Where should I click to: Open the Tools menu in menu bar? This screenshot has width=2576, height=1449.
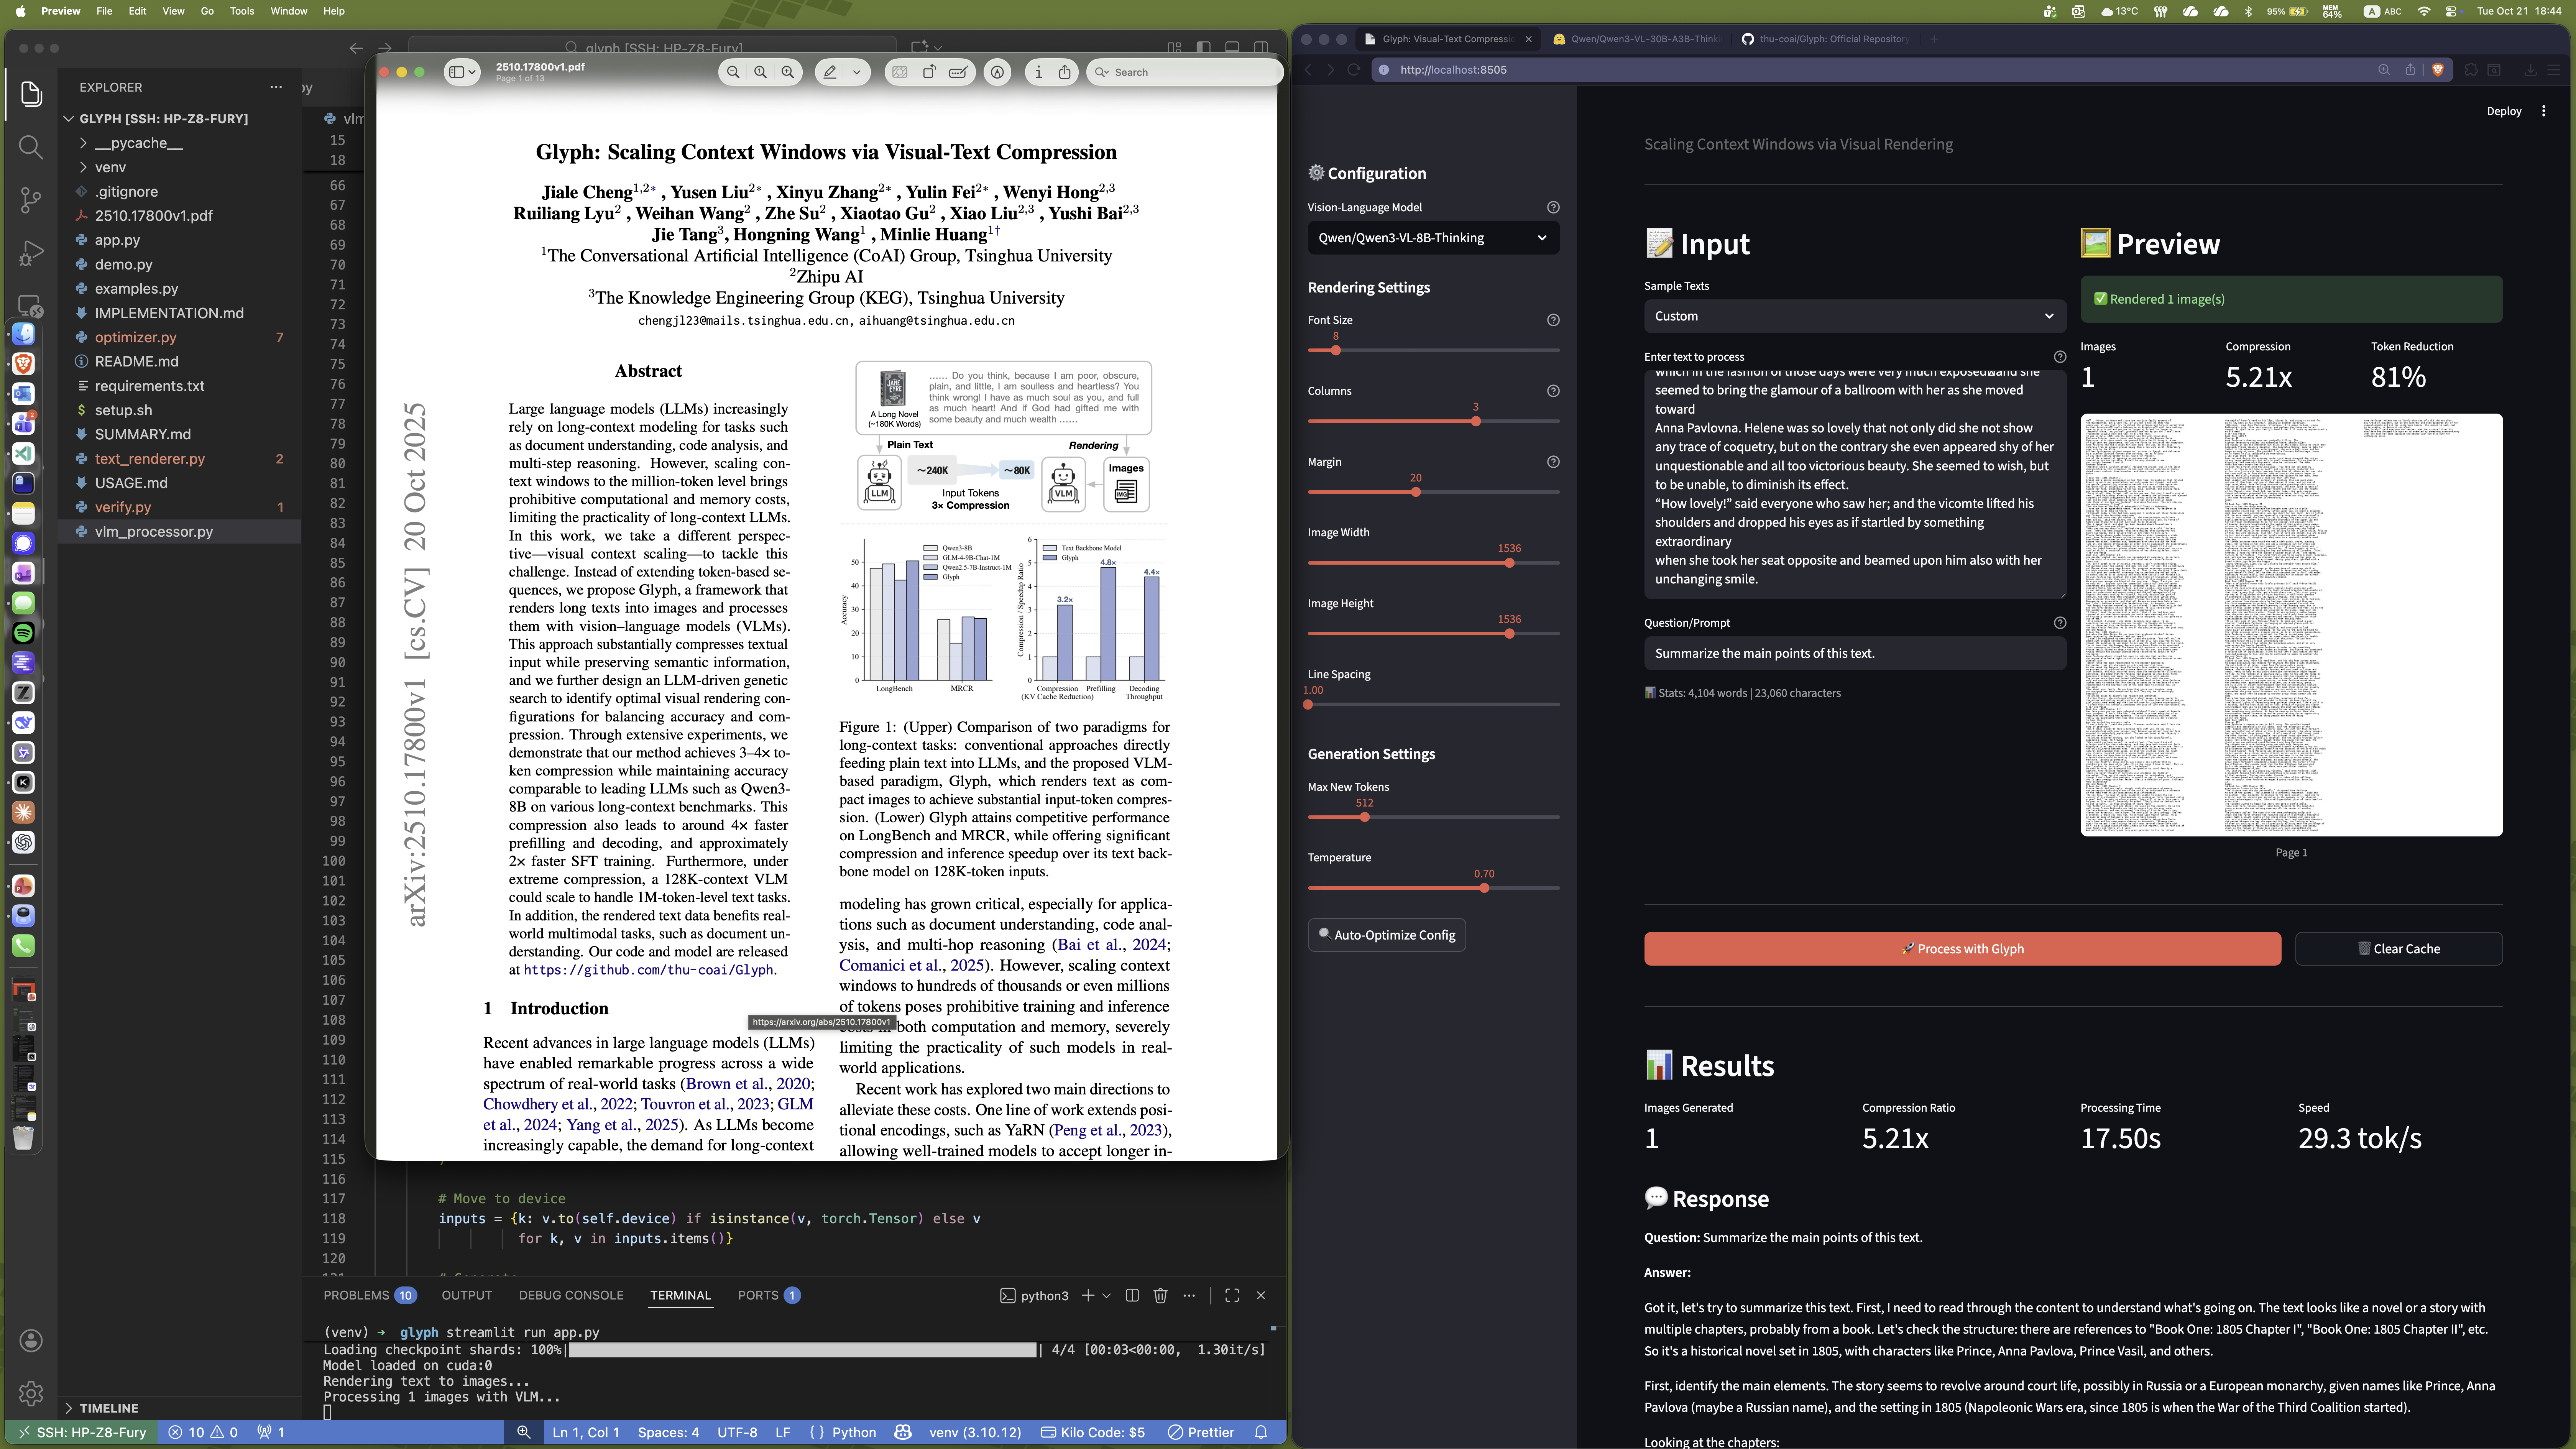tap(241, 11)
